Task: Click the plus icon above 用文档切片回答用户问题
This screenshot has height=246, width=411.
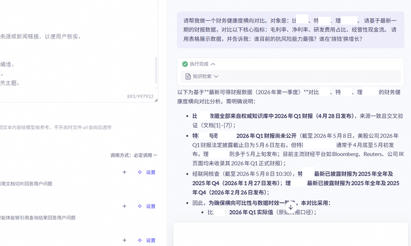Action: (x=125, y=172)
